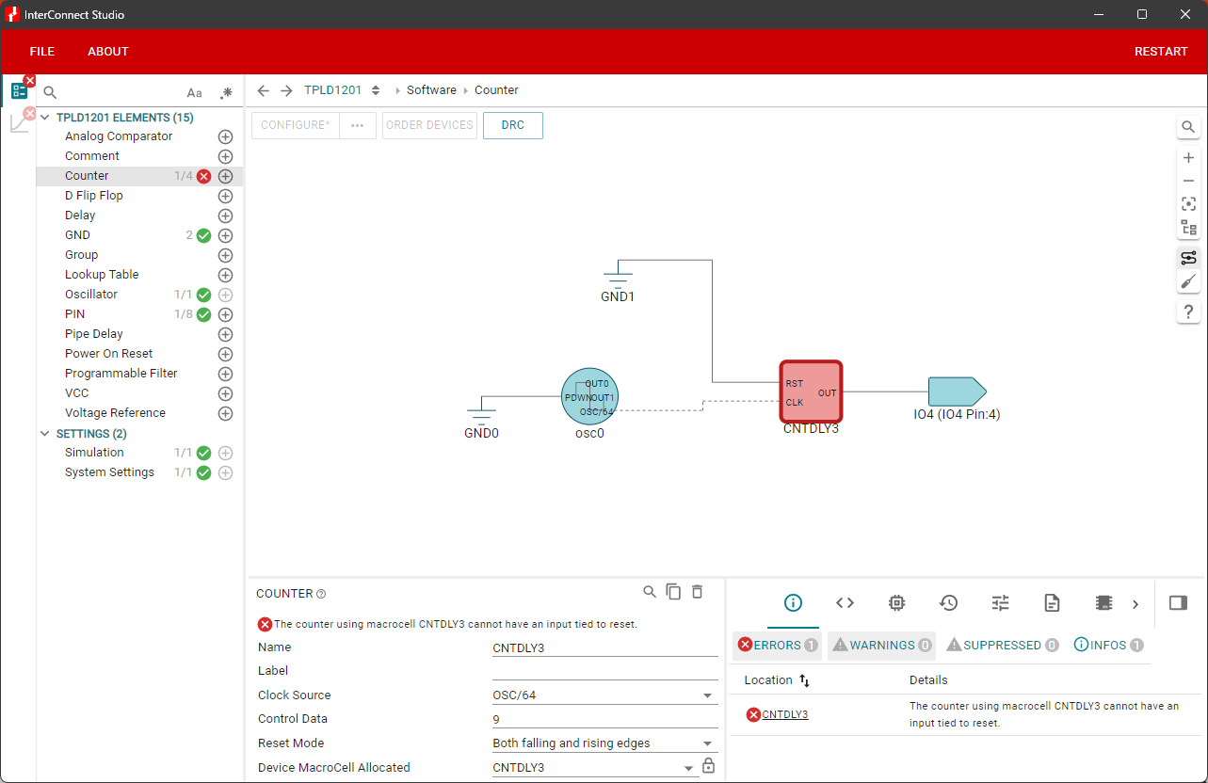
Task: Click Software in the breadcrumb
Action: (431, 90)
